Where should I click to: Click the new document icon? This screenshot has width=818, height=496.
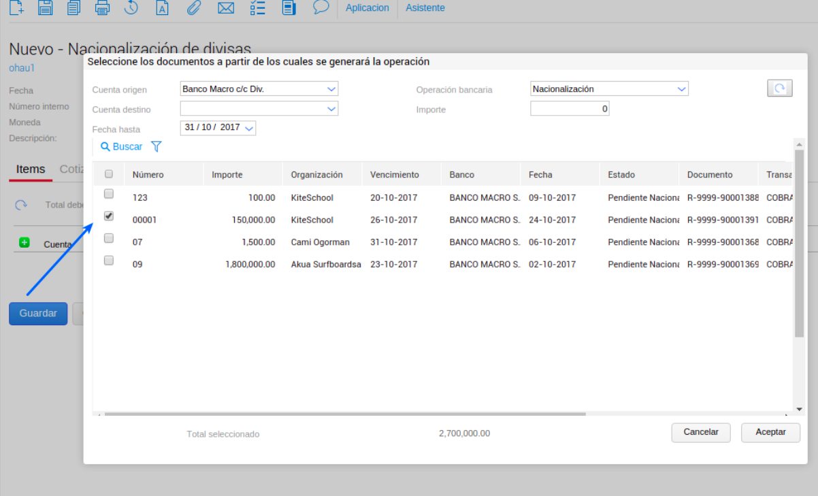pyautogui.click(x=16, y=8)
